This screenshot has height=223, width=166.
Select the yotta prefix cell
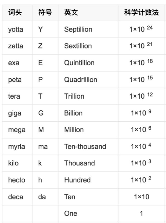click(16, 29)
